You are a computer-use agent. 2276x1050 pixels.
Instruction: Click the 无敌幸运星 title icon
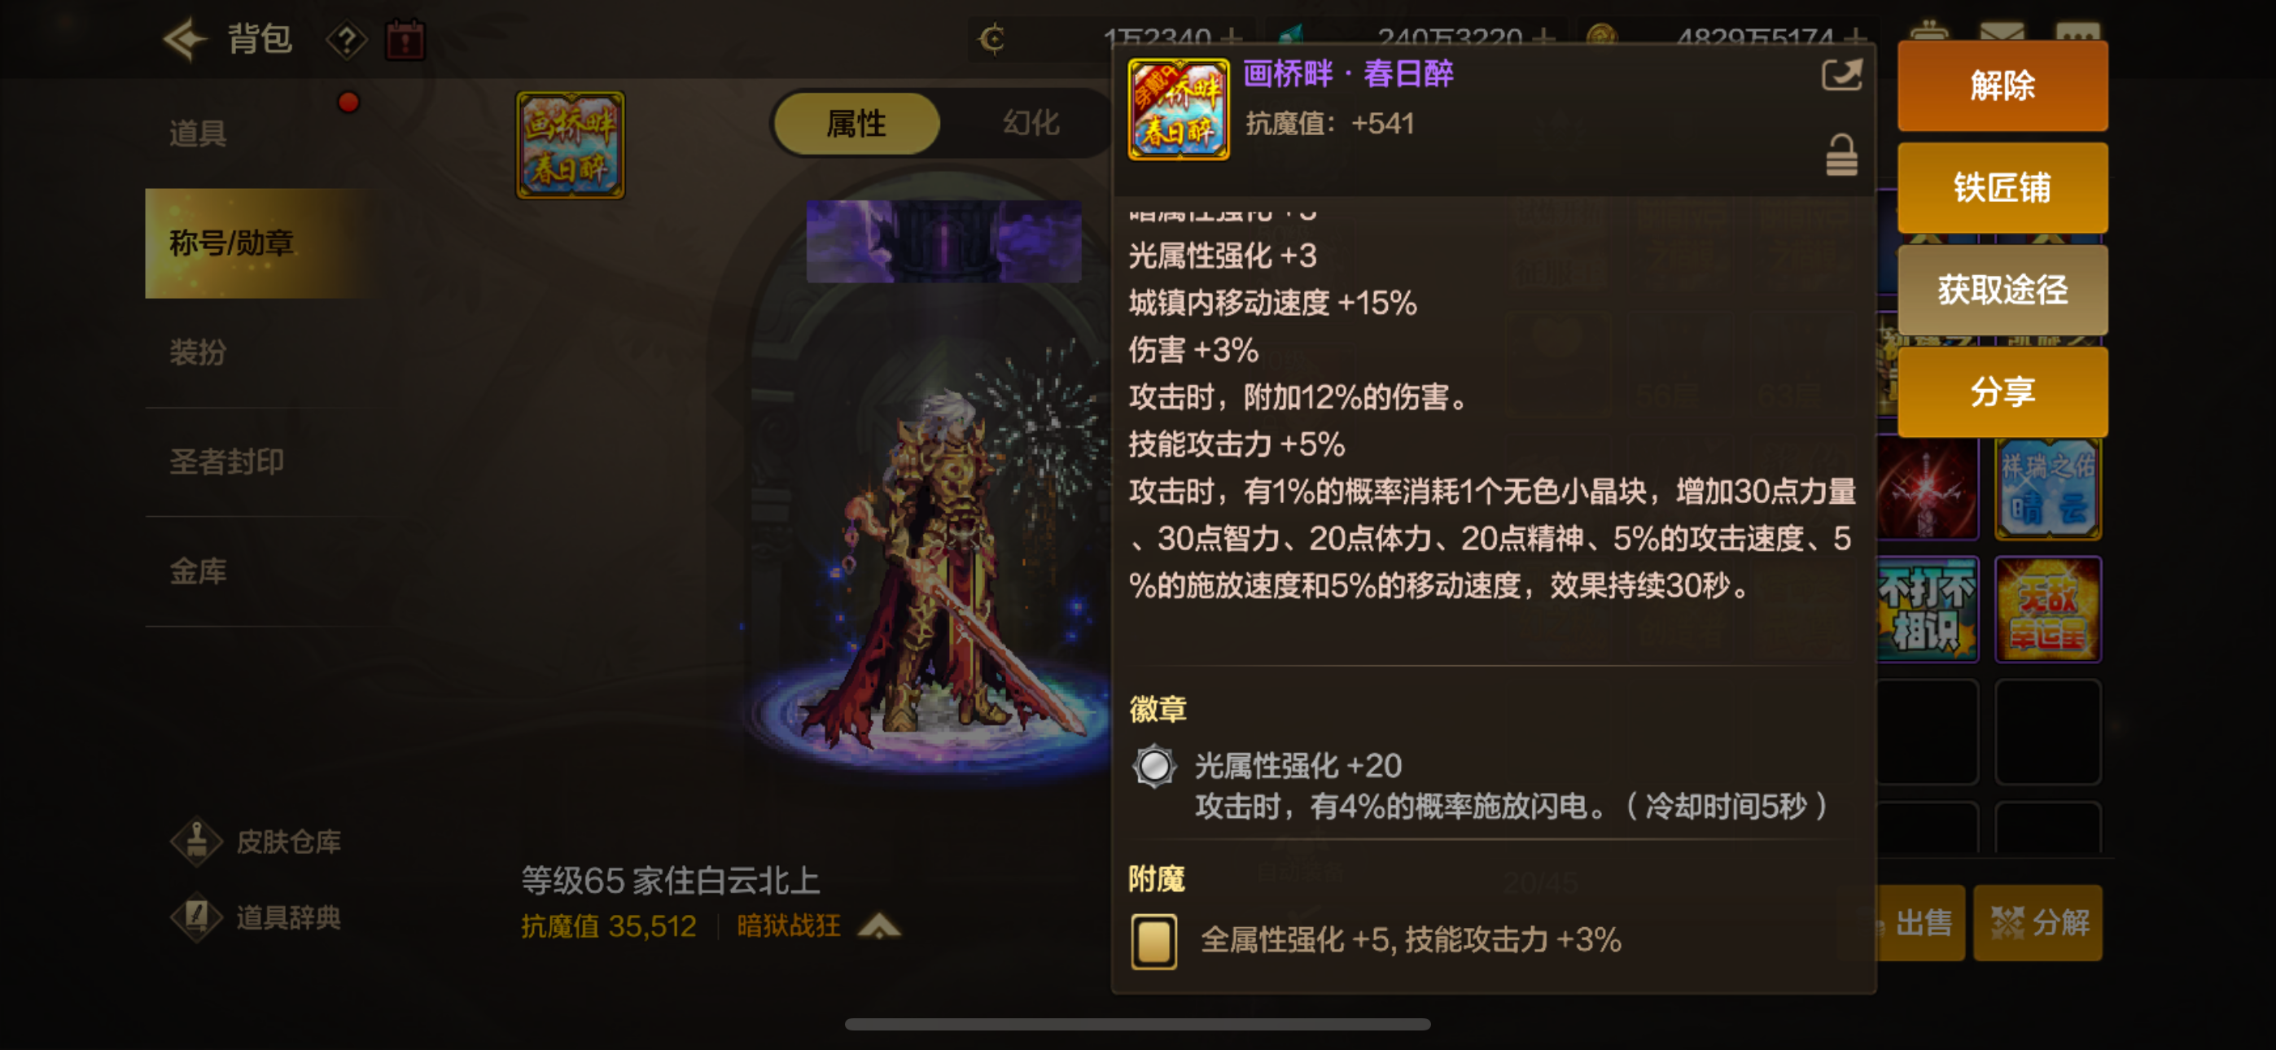coord(2048,609)
